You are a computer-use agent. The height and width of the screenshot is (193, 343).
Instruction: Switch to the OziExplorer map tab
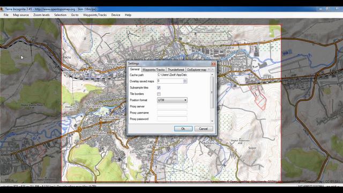197,70
